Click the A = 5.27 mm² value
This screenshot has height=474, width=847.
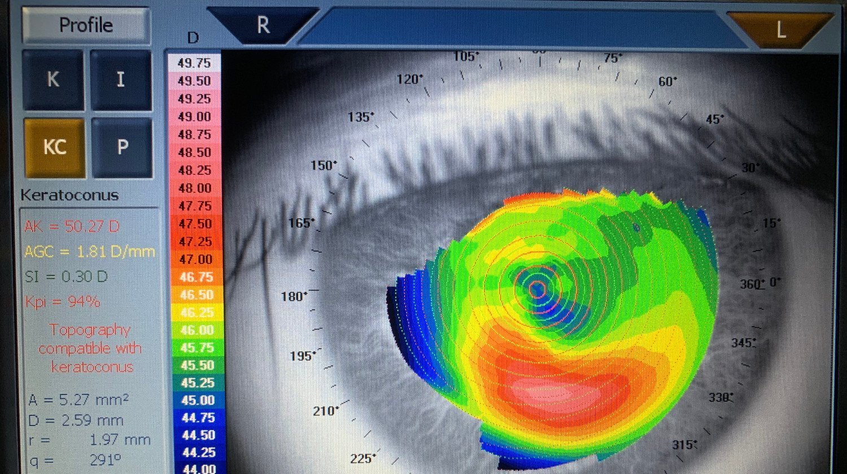(78, 400)
